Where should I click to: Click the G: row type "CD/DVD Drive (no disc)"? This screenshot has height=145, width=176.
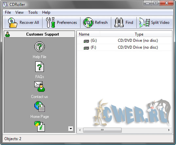138,40
